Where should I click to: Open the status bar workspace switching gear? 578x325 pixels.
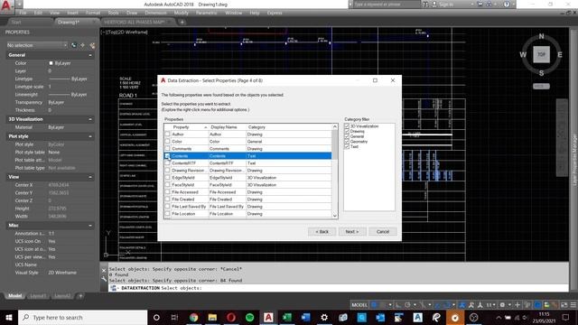point(502,305)
